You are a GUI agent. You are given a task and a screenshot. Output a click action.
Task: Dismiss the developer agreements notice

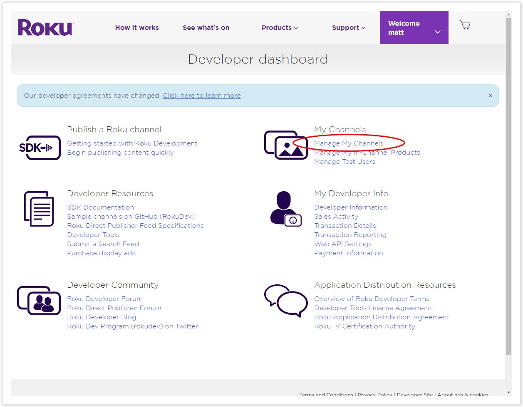coord(490,96)
